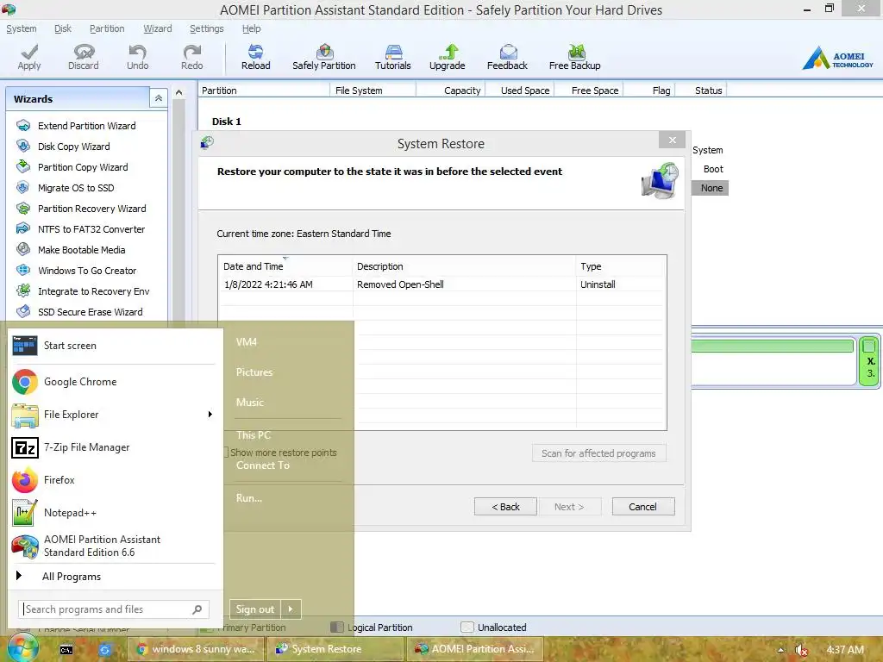Open command prompt taskbar icon
The width and height of the screenshot is (883, 662).
point(66,650)
